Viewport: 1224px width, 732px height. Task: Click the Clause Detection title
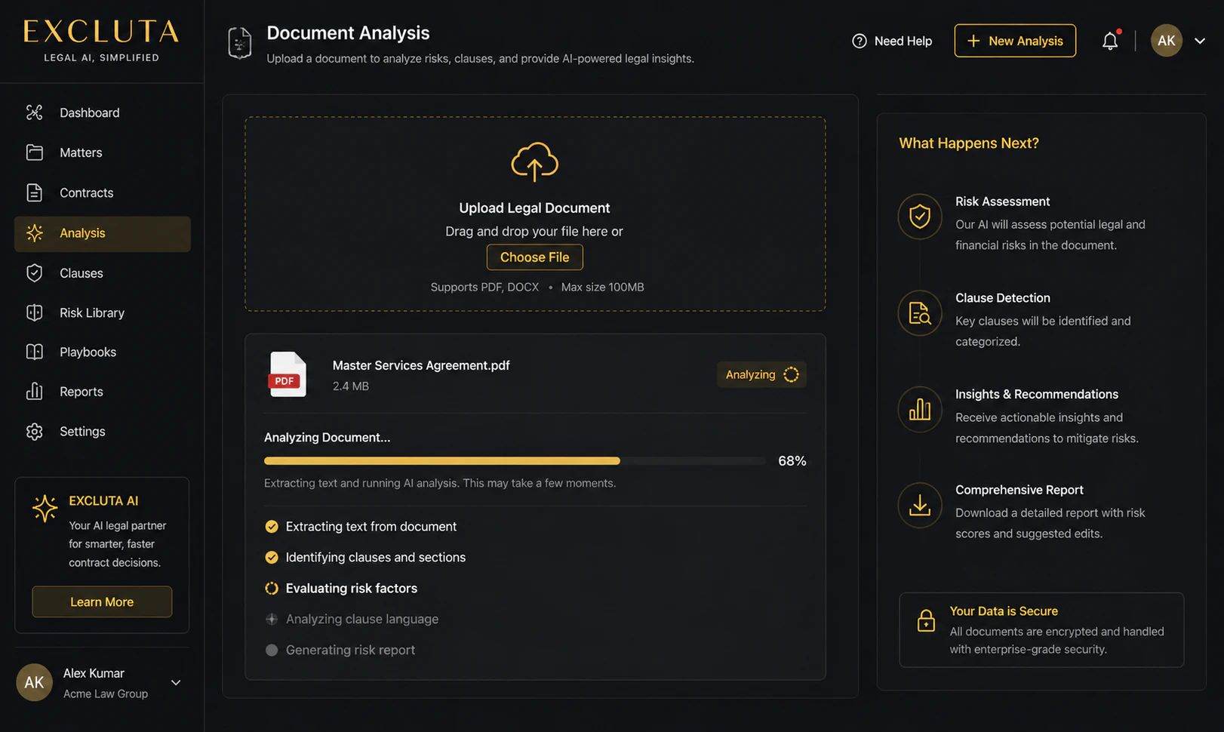coord(1003,298)
